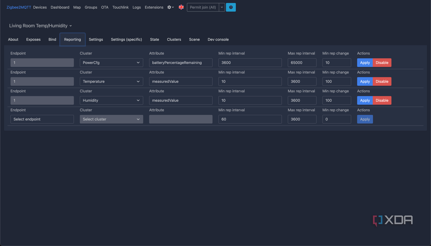The width and height of the screenshot is (431, 246).
Task: Click Temperature row min rep interval field
Action: point(250,82)
